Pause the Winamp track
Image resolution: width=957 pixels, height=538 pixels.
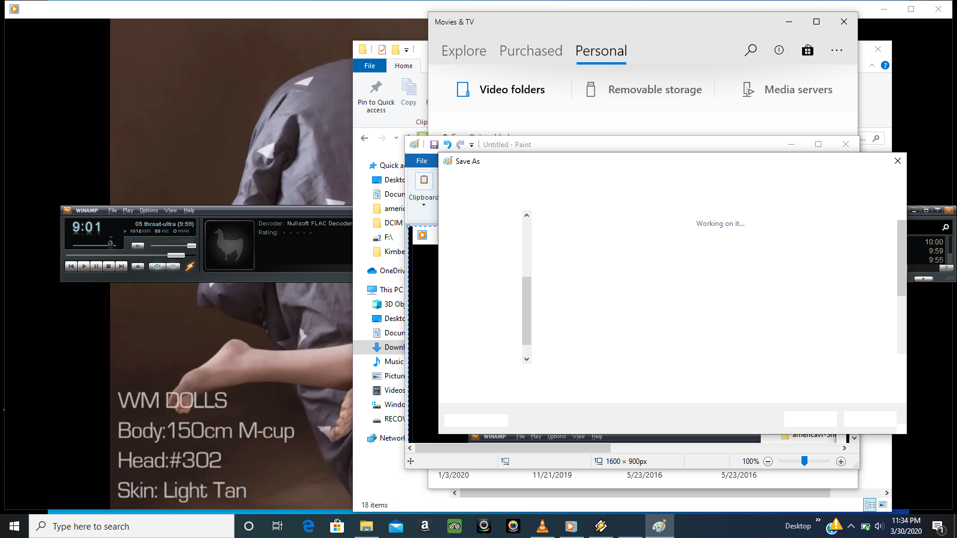(x=96, y=266)
